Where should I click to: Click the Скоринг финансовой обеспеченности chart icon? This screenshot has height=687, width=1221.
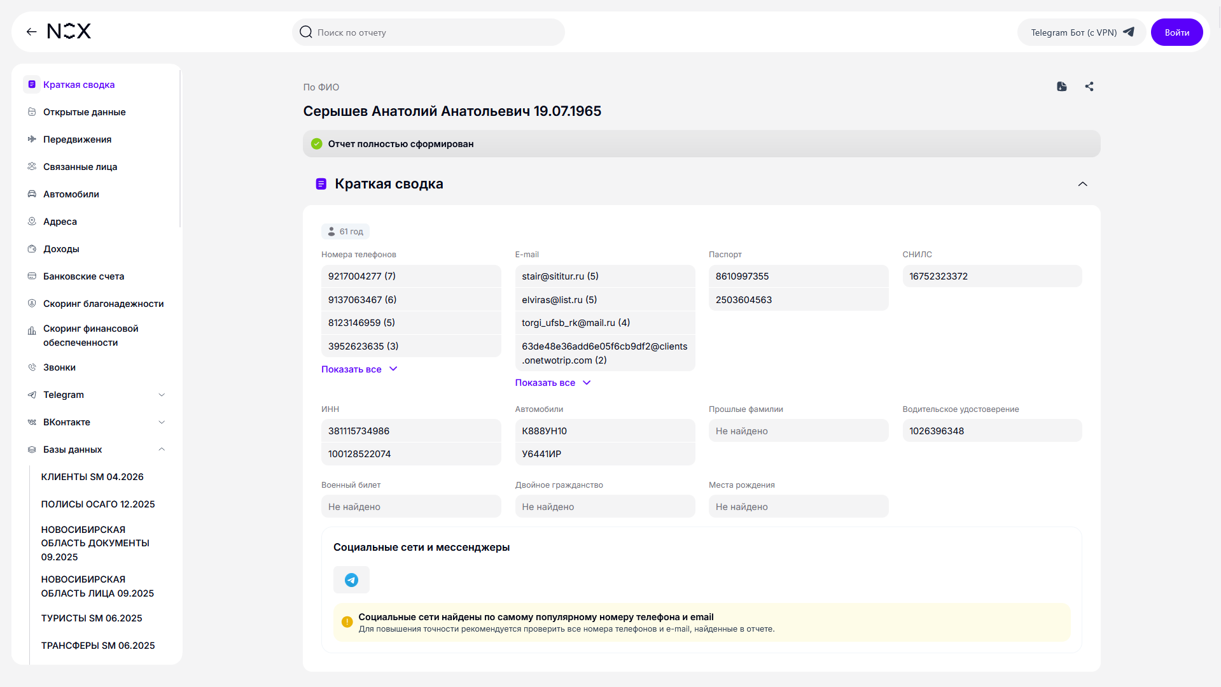pos(32,331)
